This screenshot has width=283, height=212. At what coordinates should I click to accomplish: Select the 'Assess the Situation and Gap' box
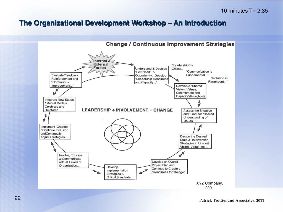point(199,116)
